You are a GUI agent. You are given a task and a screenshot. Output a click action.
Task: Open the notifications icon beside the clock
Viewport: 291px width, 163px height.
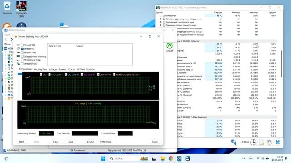point(286,158)
